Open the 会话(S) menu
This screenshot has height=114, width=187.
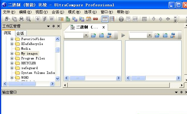[x=58, y=12]
